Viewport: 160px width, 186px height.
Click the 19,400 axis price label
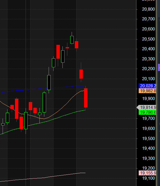coord(148,148)
